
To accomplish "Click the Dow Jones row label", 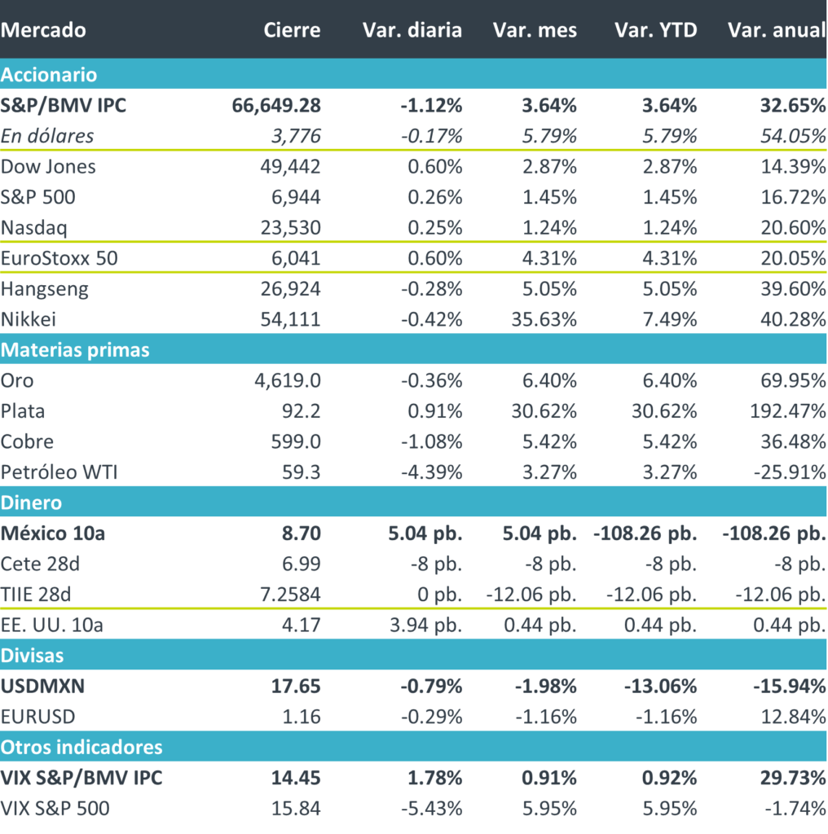I will 48,167.
